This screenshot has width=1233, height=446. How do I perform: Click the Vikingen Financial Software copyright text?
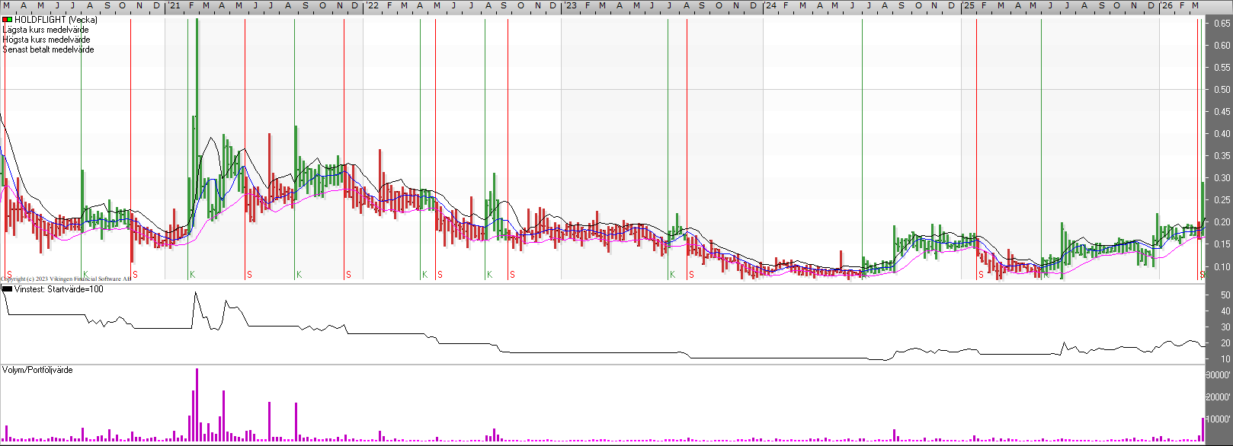(x=66, y=279)
